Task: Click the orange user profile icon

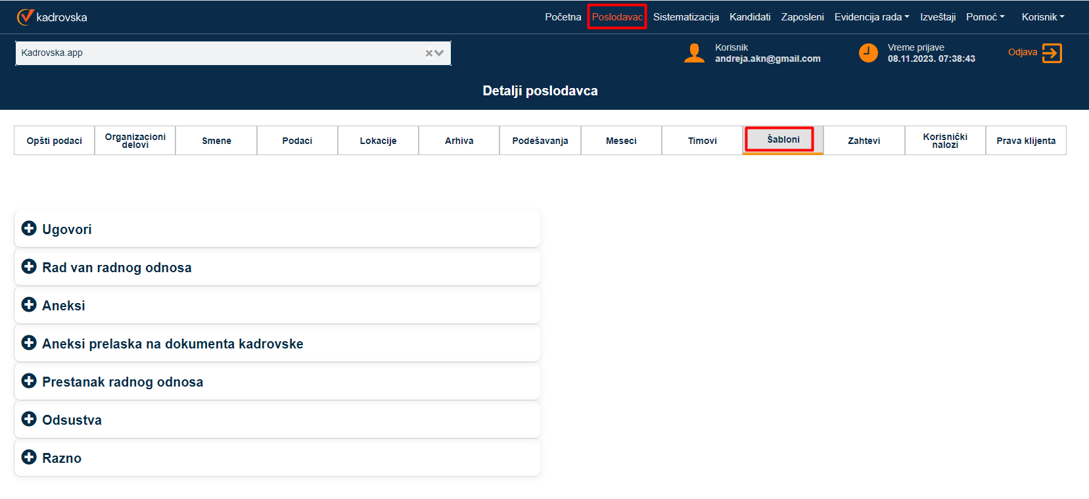Action: coord(694,53)
